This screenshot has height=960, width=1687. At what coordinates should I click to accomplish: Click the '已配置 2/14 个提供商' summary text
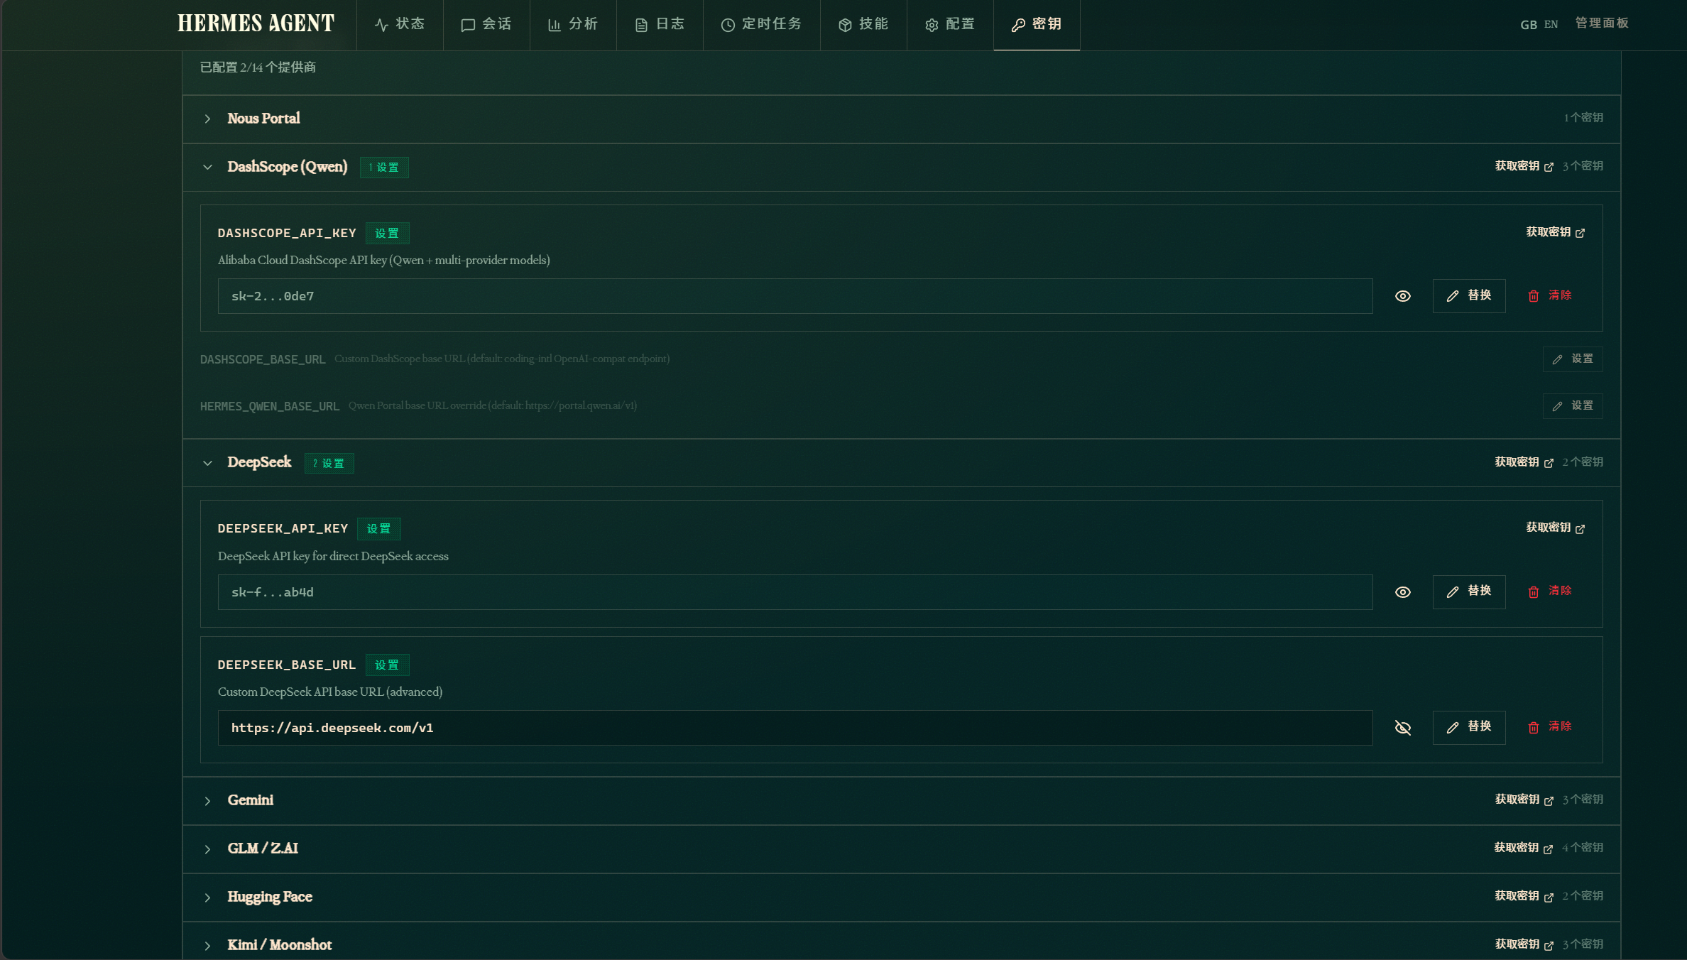258,67
